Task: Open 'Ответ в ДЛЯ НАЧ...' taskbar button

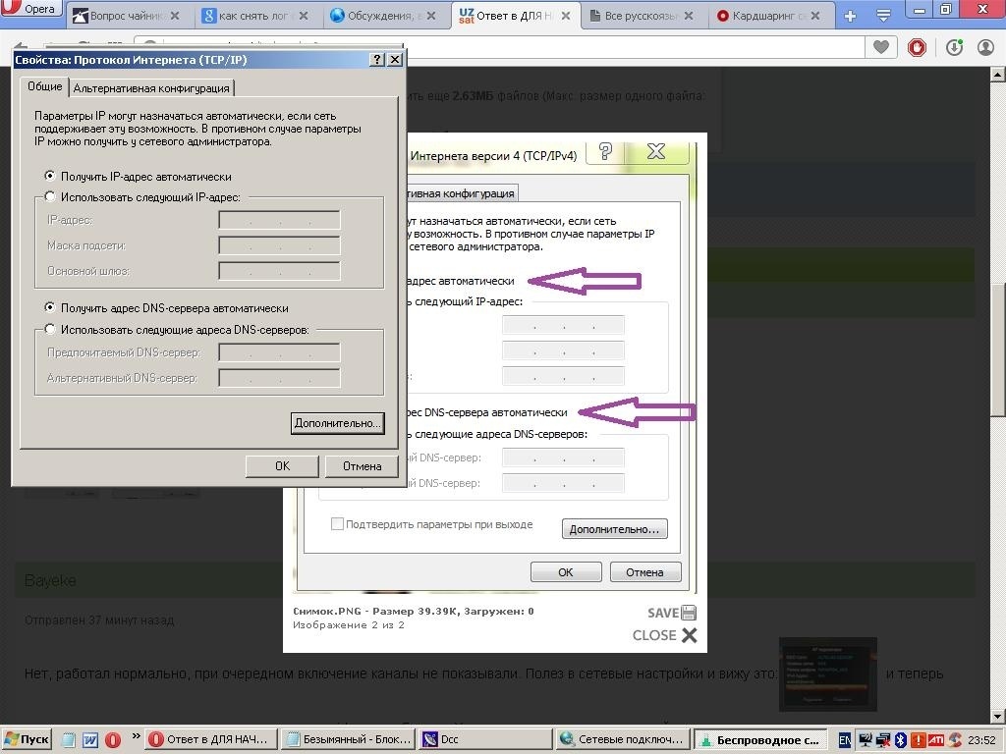Action: click(211, 740)
